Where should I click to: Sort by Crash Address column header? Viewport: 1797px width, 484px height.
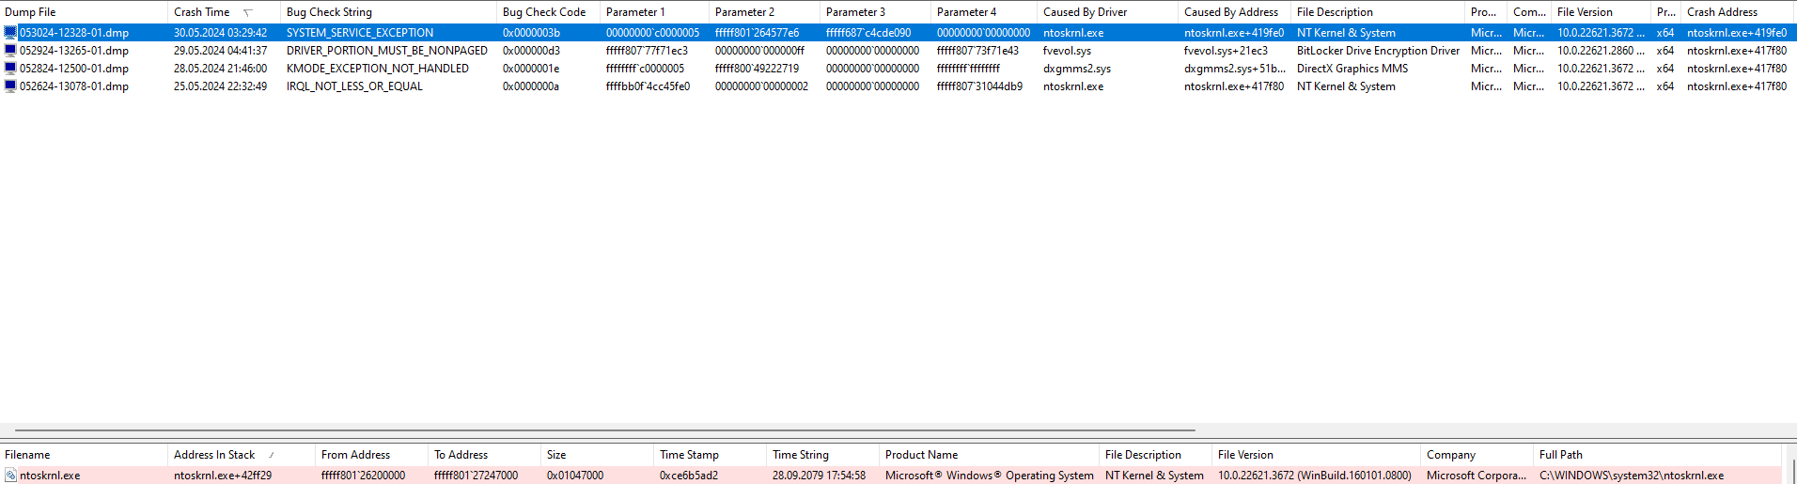point(1739,12)
